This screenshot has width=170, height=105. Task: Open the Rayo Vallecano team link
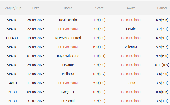pyautogui.click(x=68, y=56)
